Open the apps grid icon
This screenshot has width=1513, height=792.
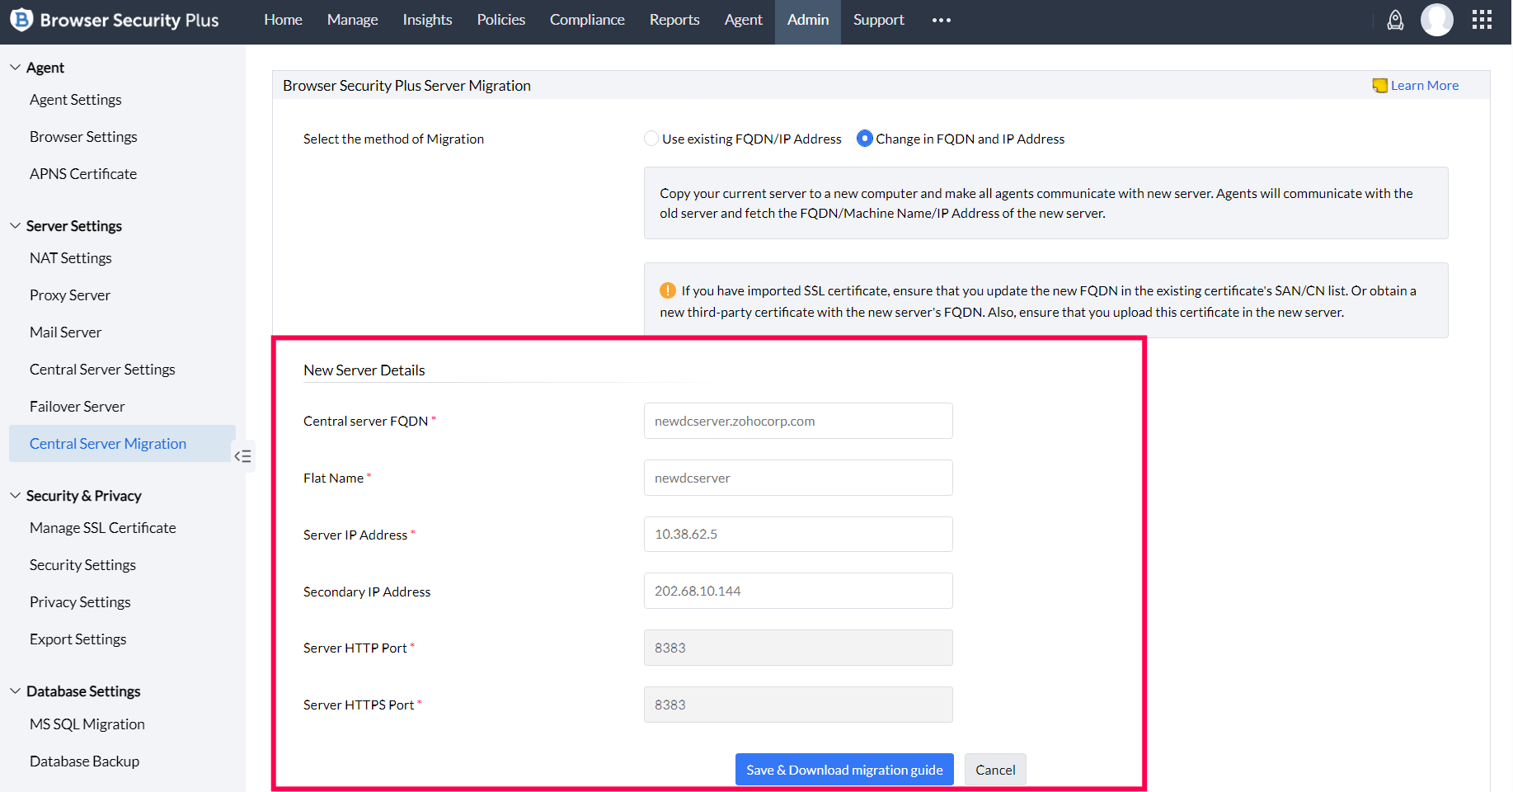point(1482,20)
